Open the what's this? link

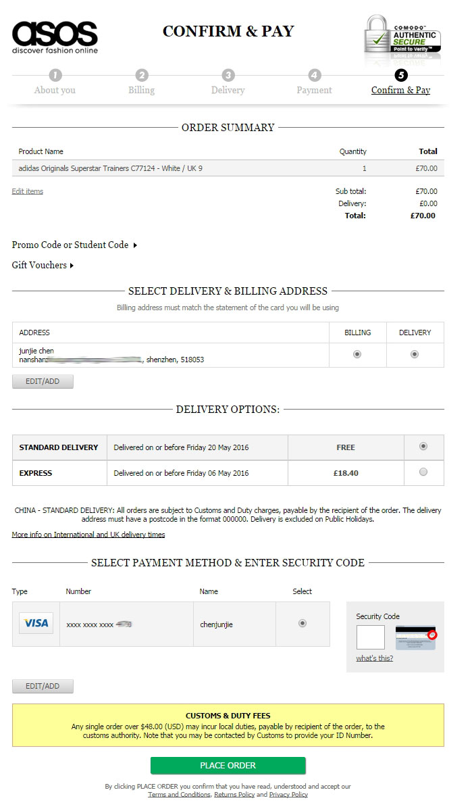[x=374, y=658]
